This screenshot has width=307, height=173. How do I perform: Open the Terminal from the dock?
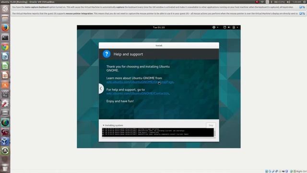click(x=5, y=37)
